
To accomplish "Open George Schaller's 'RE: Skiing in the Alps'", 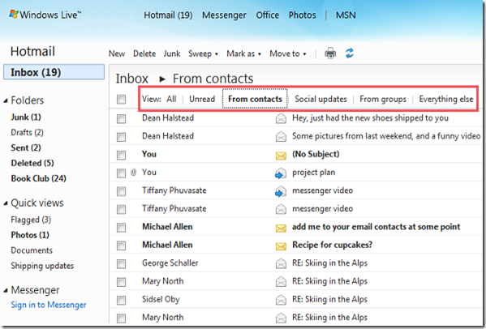I will tap(329, 263).
